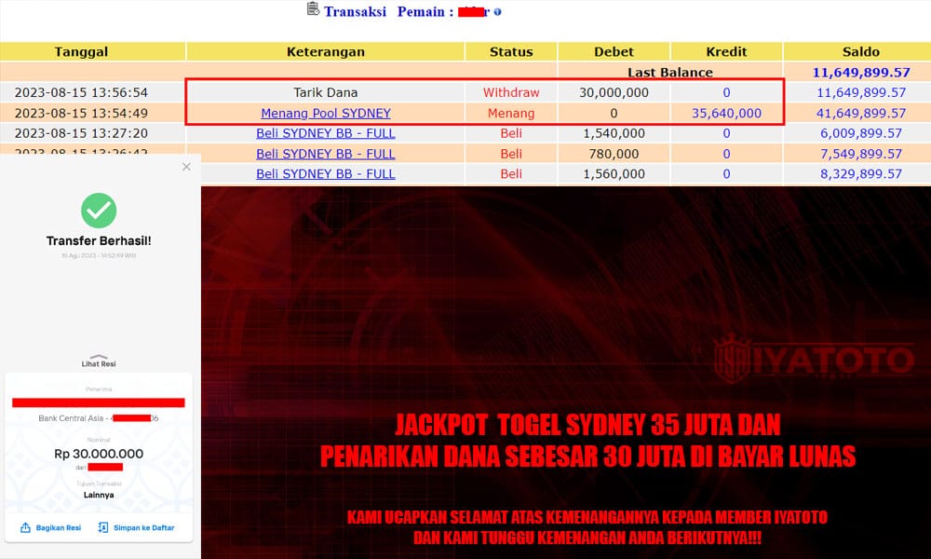
Task: Click the Rp 30.000.000 nominal amount
Action: pos(99,454)
